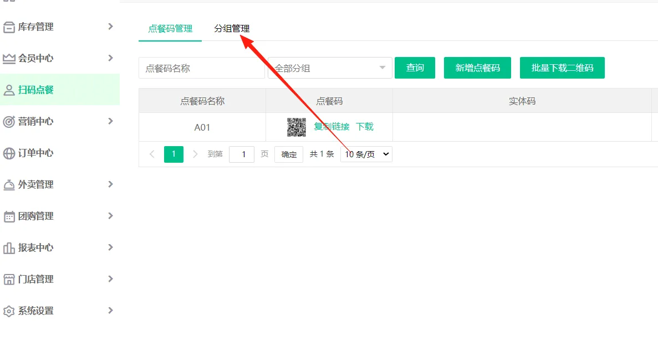Viewport: 658px width, 362px height.
Task: Focus the 点餐码名称 search field
Action: pyautogui.click(x=201, y=68)
